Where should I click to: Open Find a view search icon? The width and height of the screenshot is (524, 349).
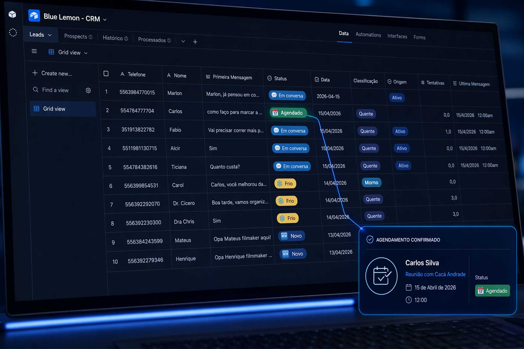(x=36, y=90)
